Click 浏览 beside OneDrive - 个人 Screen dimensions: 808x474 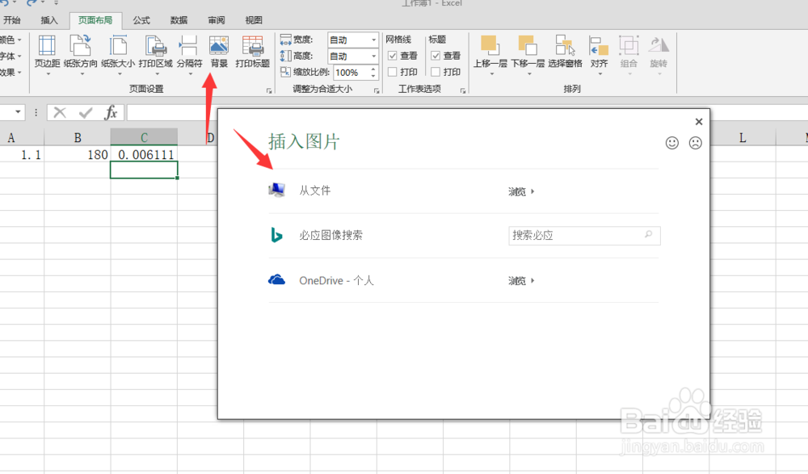click(519, 280)
